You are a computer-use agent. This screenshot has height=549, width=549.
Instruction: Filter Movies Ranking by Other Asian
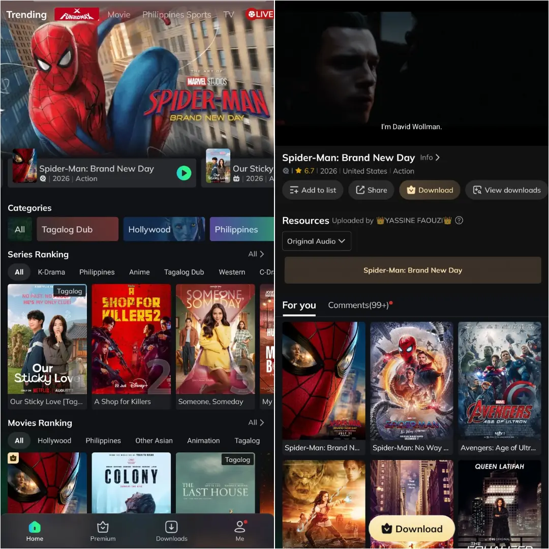pyautogui.click(x=154, y=440)
